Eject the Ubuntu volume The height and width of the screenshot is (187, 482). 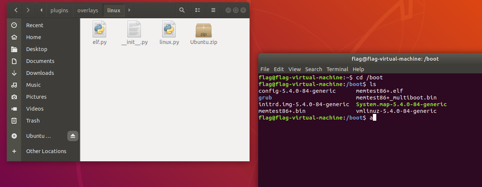(73, 136)
